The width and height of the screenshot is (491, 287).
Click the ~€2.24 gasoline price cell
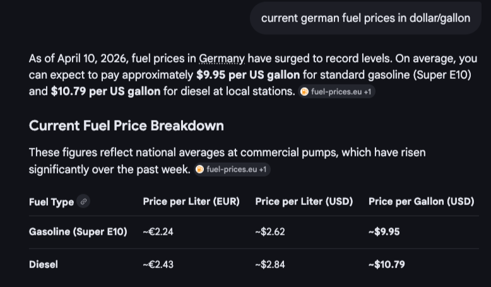click(158, 231)
